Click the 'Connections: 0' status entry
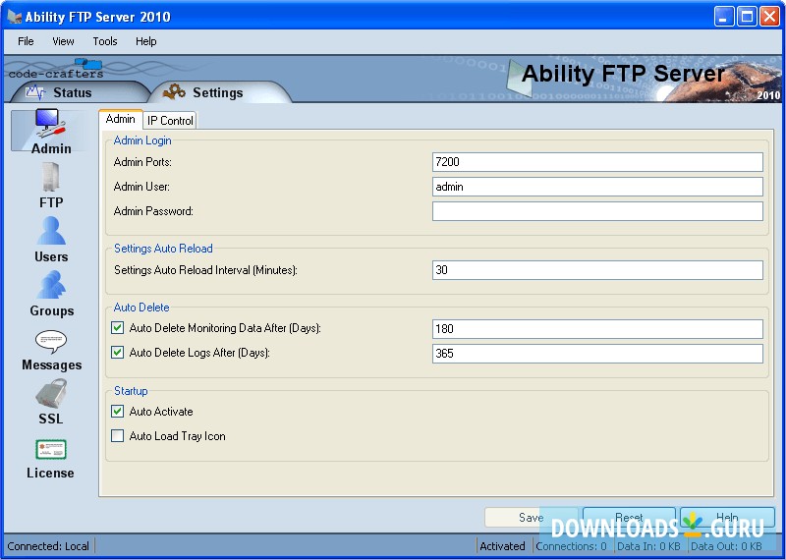 (x=572, y=546)
